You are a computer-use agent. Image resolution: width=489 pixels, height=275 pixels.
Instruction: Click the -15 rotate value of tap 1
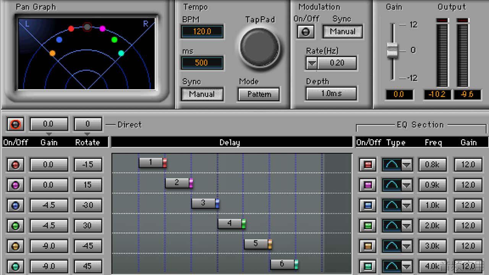pos(88,165)
